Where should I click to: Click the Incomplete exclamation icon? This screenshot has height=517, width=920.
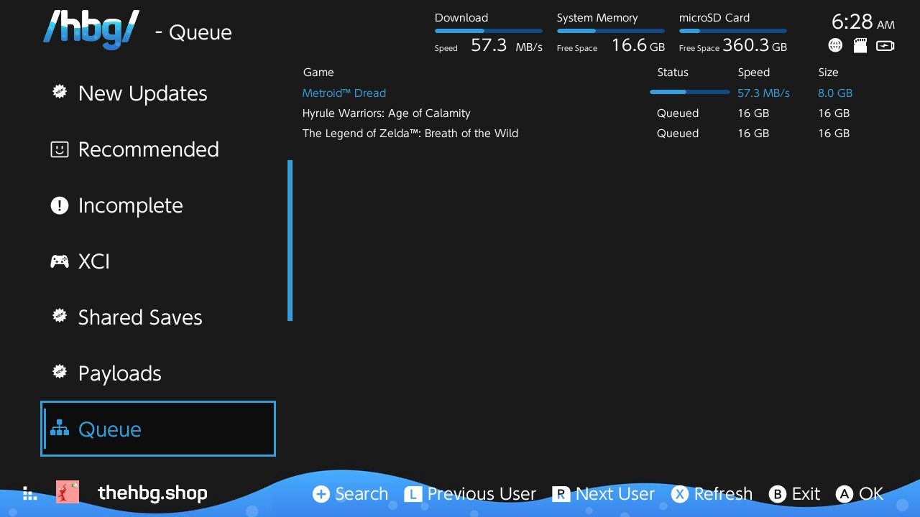pos(59,205)
